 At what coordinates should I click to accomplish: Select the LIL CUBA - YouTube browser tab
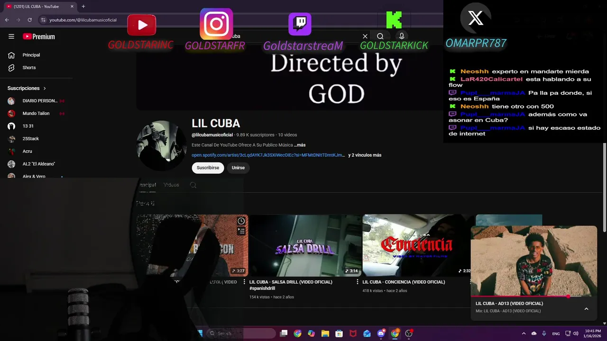pyautogui.click(x=40, y=7)
